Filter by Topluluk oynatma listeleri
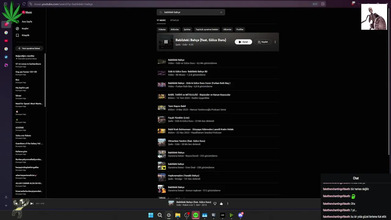 point(207,29)
